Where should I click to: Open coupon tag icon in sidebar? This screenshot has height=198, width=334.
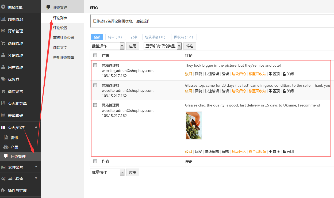pyautogui.click(x=3, y=79)
